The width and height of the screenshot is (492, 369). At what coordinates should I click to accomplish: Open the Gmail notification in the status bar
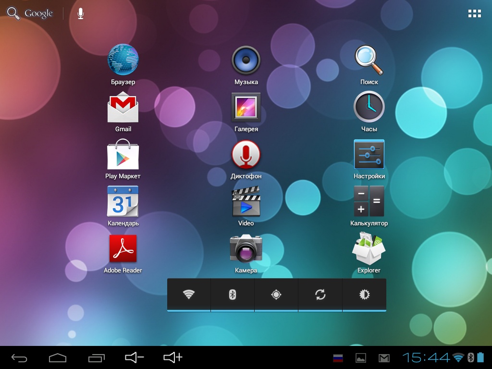tap(384, 358)
